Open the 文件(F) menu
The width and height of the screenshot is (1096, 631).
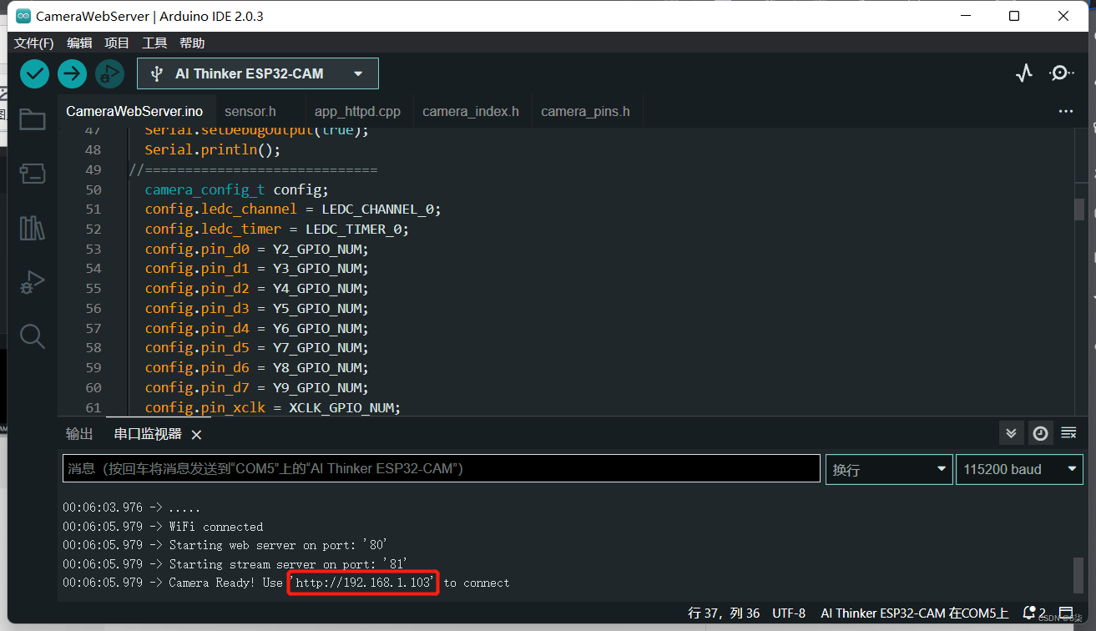[x=33, y=43]
